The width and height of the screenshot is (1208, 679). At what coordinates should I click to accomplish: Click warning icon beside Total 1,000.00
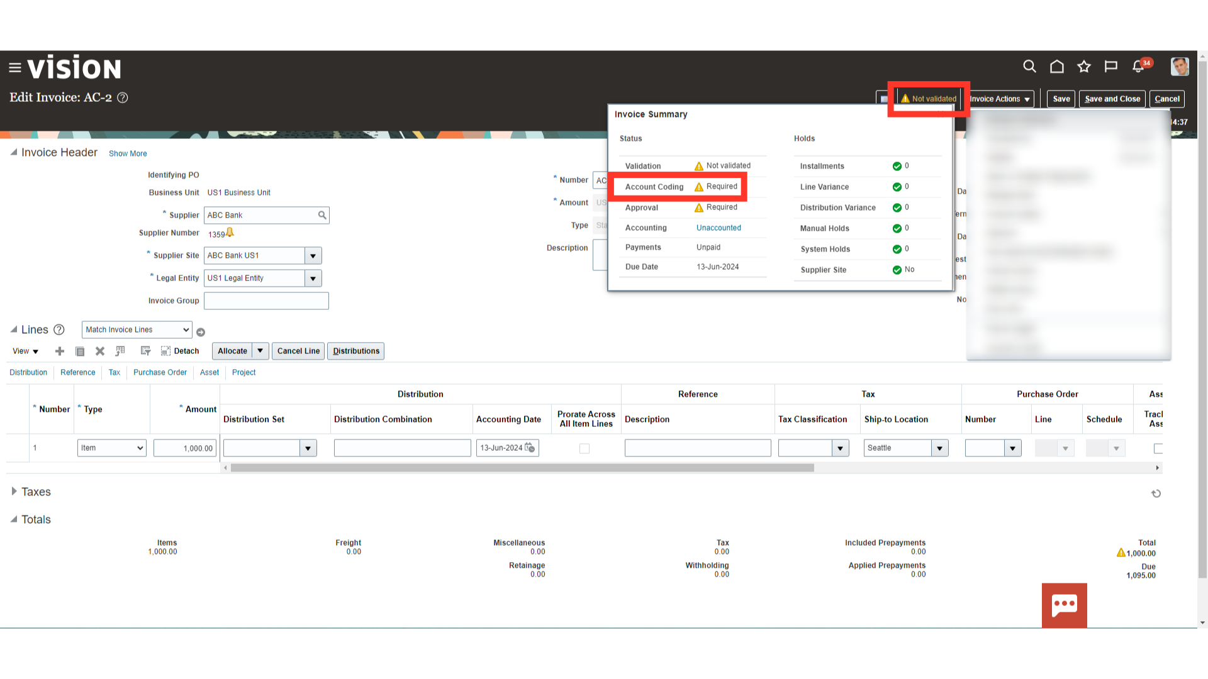1121,553
